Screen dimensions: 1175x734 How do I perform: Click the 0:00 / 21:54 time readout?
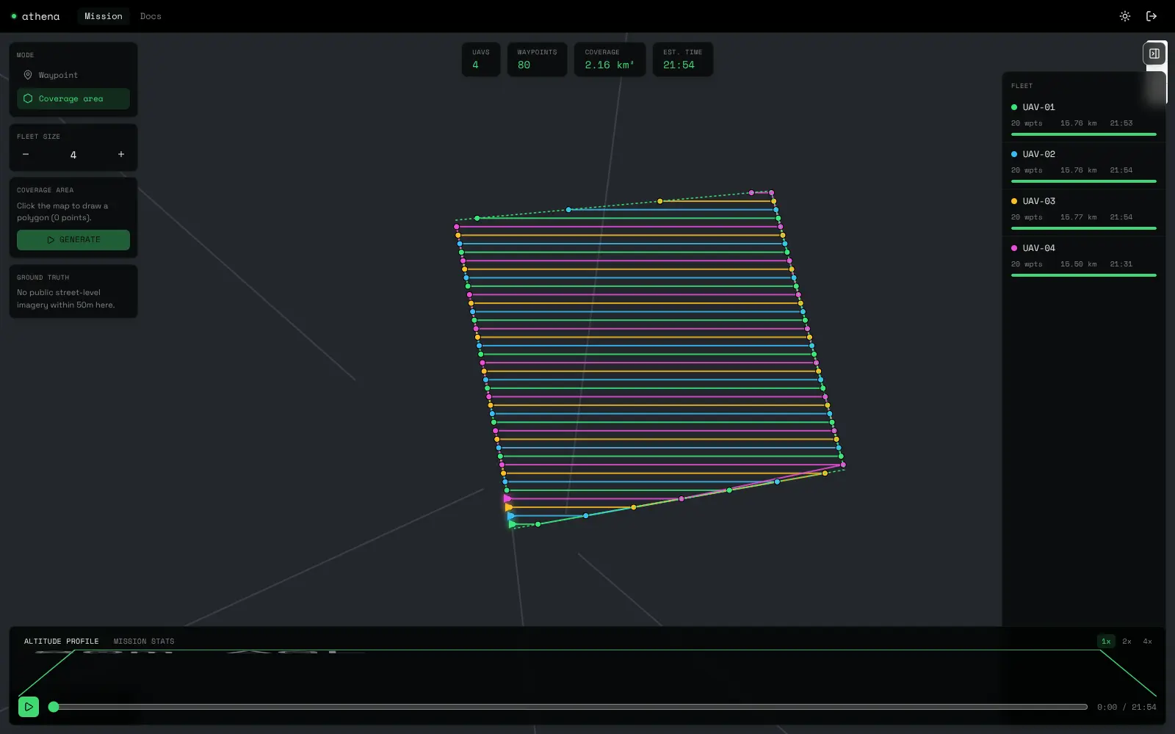(1127, 707)
